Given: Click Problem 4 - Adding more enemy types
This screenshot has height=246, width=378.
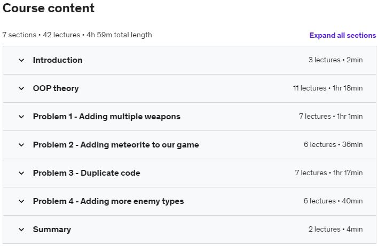Looking at the screenshot, I should 108,201.
